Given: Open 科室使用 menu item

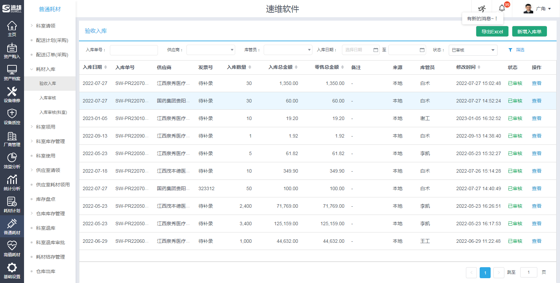Looking at the screenshot, I should [45, 156].
